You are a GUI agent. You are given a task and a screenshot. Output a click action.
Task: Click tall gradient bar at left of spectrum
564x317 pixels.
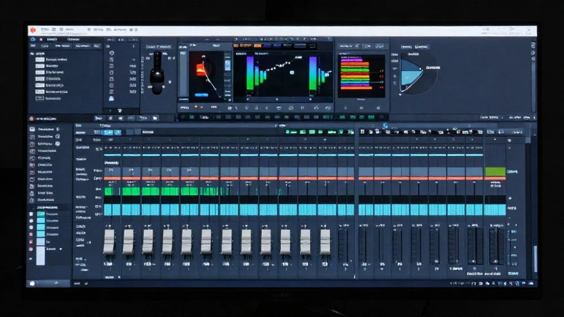coord(250,73)
